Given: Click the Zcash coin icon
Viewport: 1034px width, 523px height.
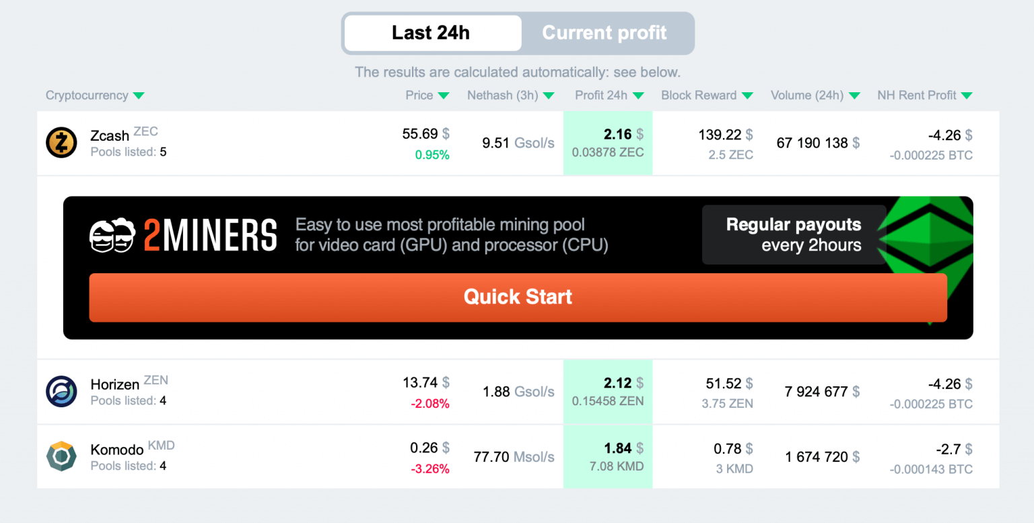Looking at the screenshot, I should click(x=61, y=142).
